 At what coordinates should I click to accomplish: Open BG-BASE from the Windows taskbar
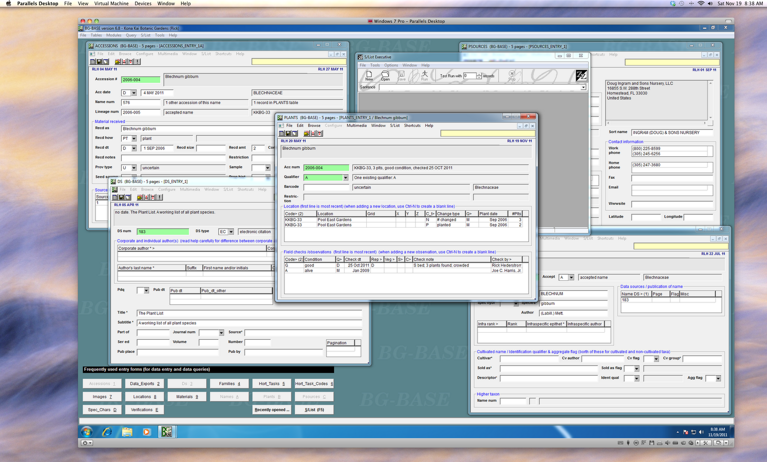point(166,432)
